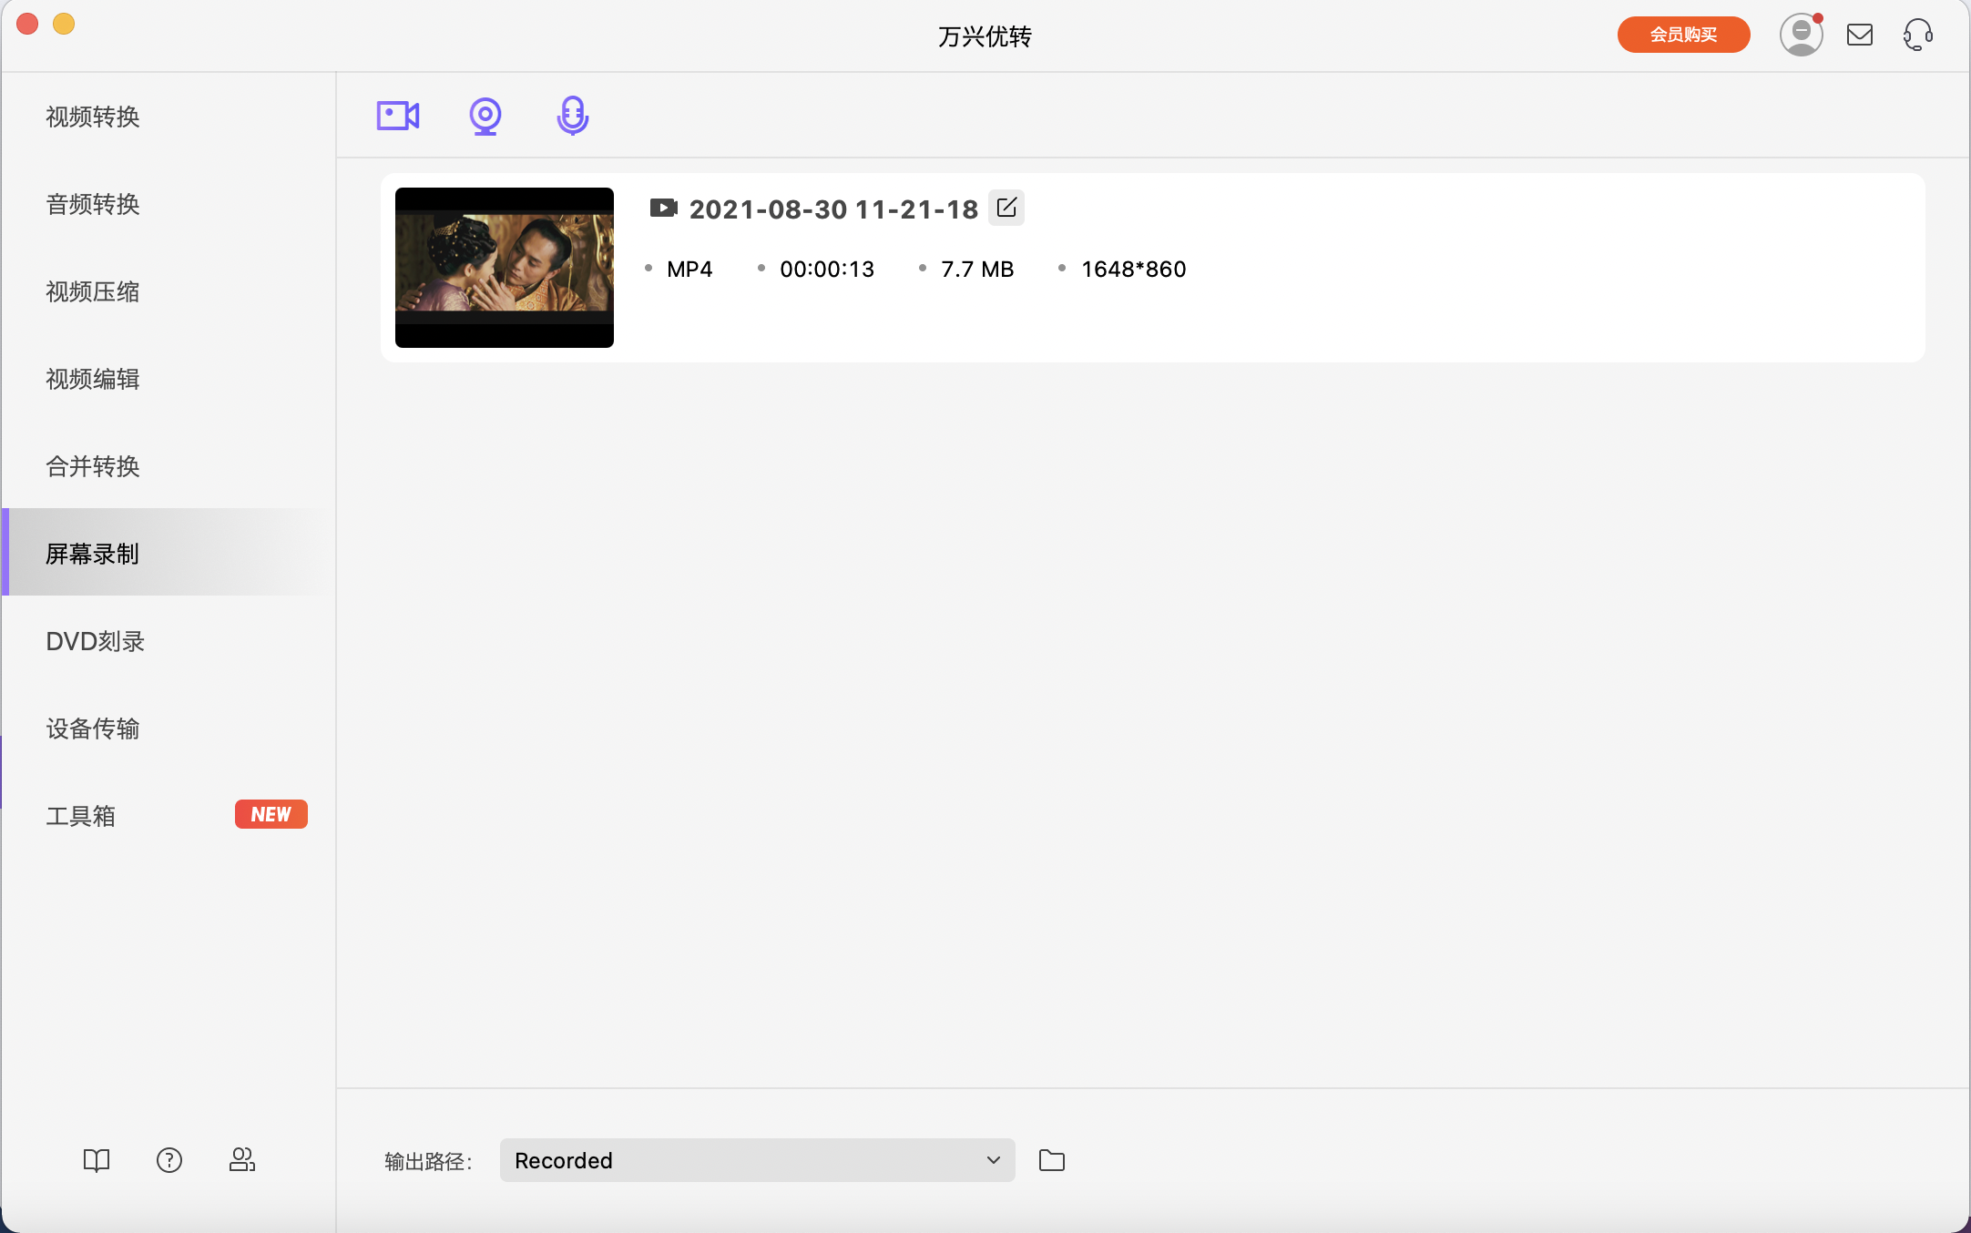Open the account avatar menu

pos(1801,35)
